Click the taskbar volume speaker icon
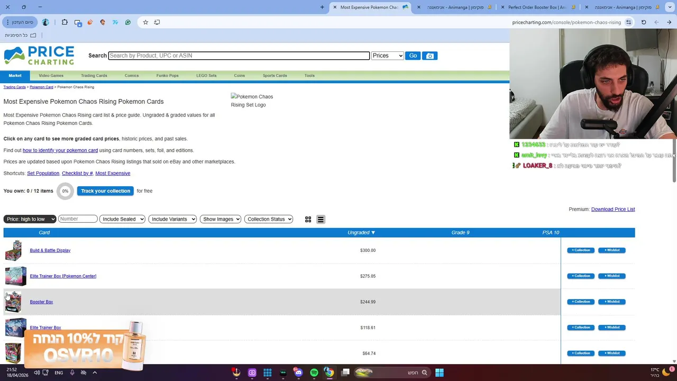Viewport: 677px width, 381px height. (x=36, y=373)
